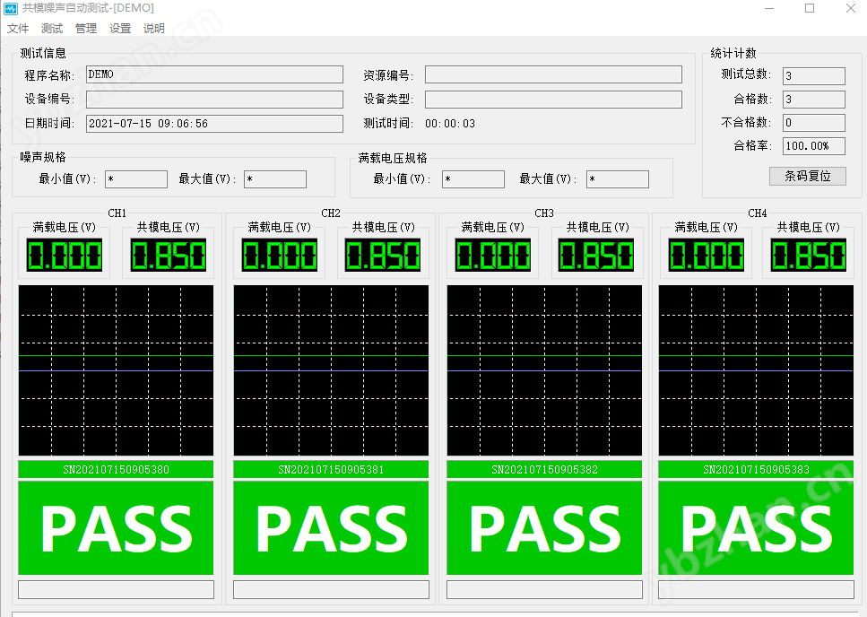
Task: Open the 设置 menu
Action: click(x=120, y=29)
